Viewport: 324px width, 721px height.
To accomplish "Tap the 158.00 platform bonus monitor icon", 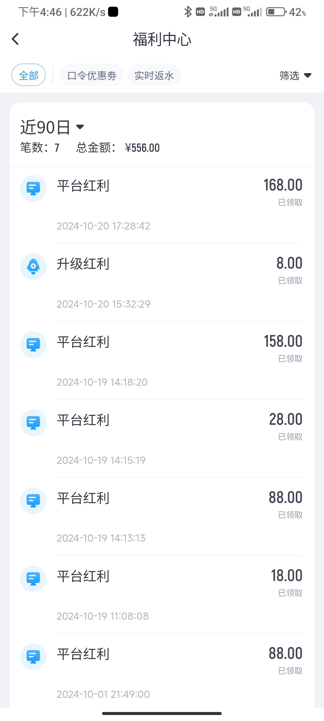I will [x=33, y=345].
